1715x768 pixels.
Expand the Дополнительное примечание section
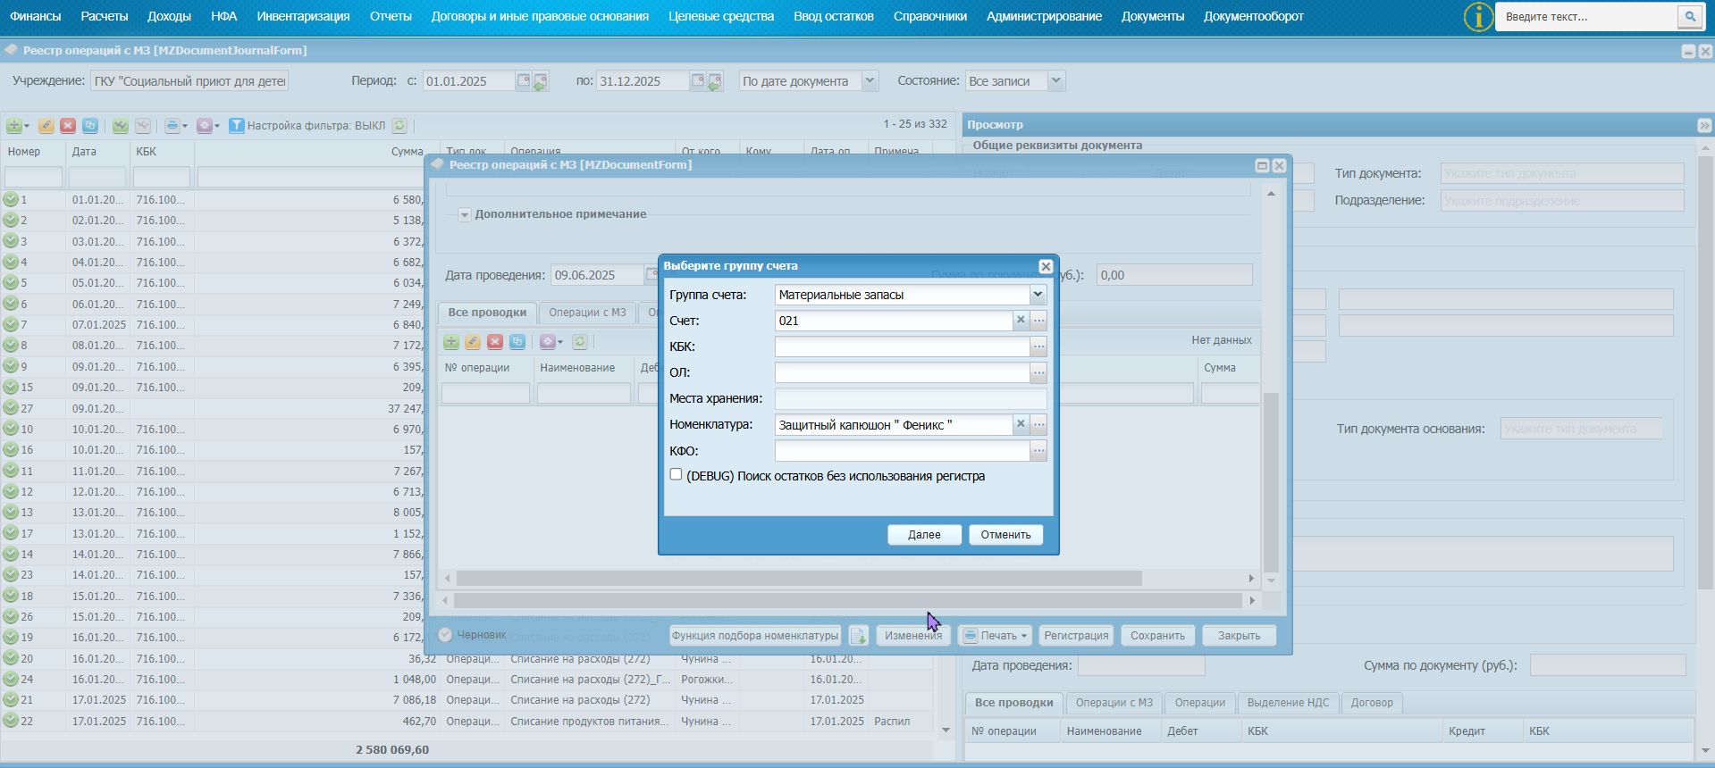[x=465, y=214]
